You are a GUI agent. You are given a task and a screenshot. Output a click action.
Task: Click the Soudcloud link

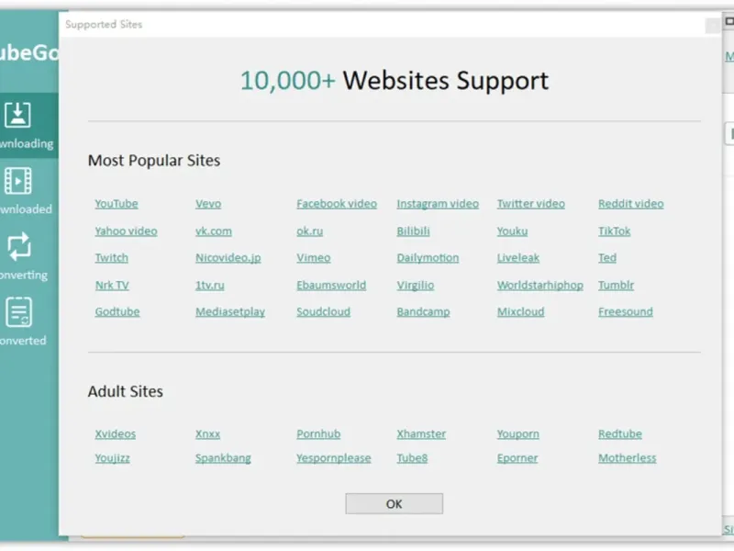tap(324, 312)
